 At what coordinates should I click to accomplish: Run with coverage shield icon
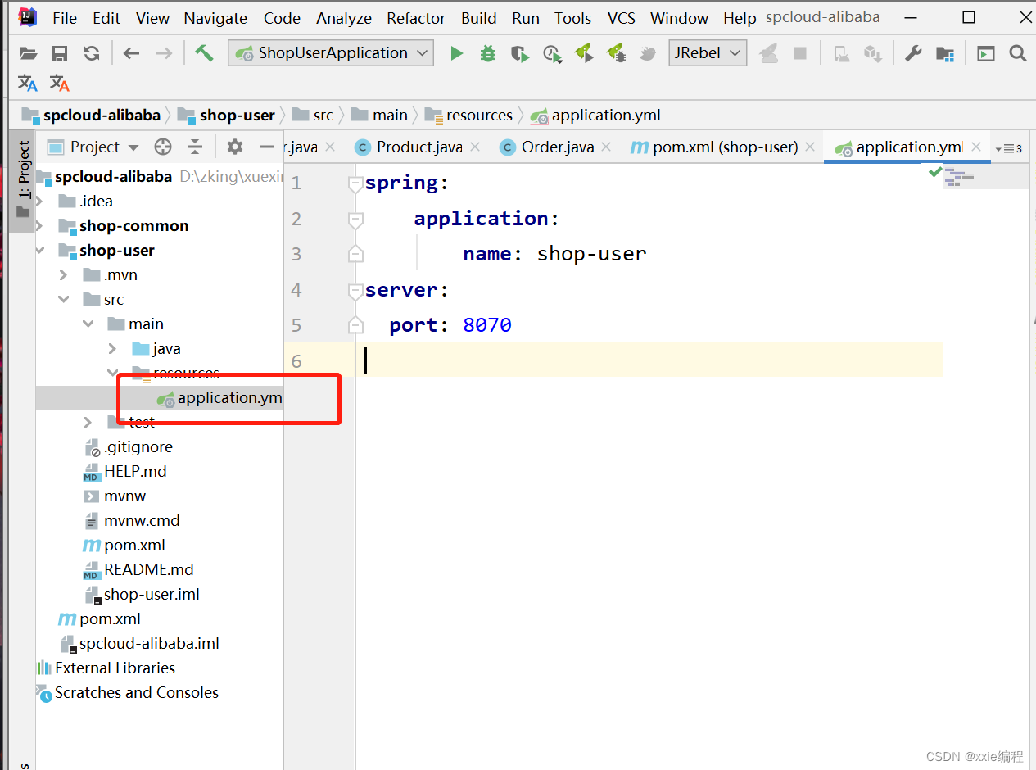click(519, 53)
